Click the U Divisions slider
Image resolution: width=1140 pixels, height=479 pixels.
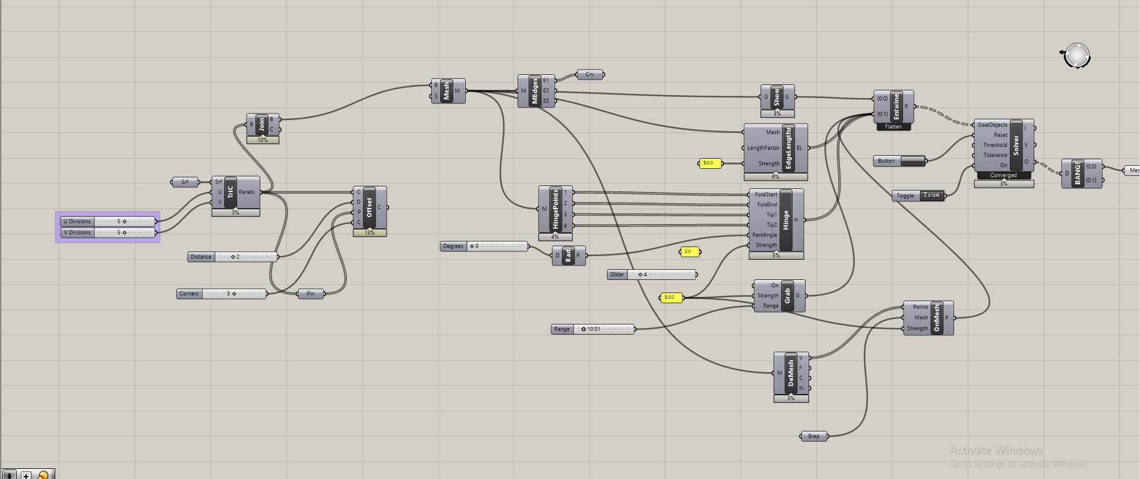[x=125, y=222]
